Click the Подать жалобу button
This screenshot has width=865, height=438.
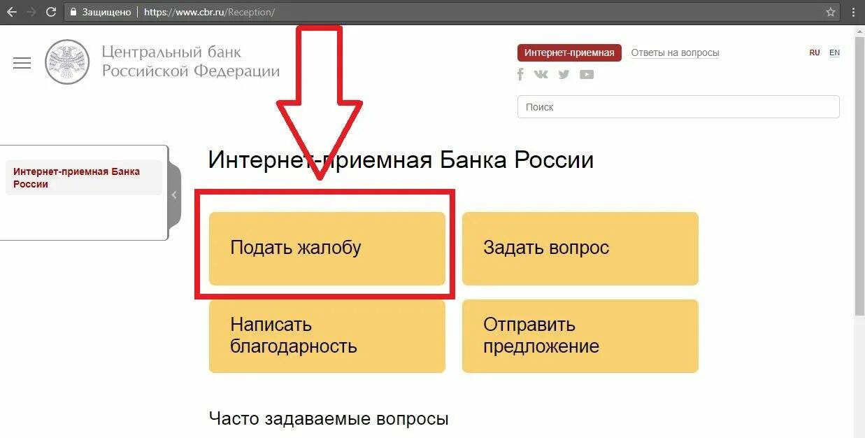coord(327,248)
